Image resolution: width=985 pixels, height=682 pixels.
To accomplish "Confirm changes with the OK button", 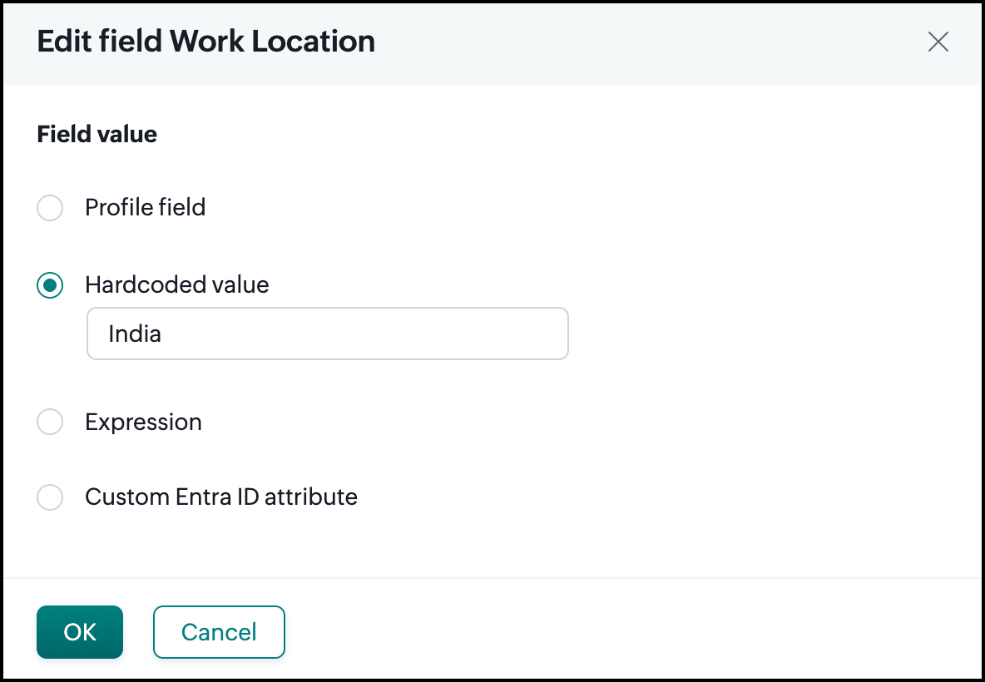I will 80,632.
